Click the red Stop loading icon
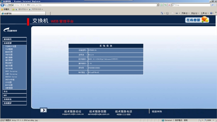 [x=169, y=5]
